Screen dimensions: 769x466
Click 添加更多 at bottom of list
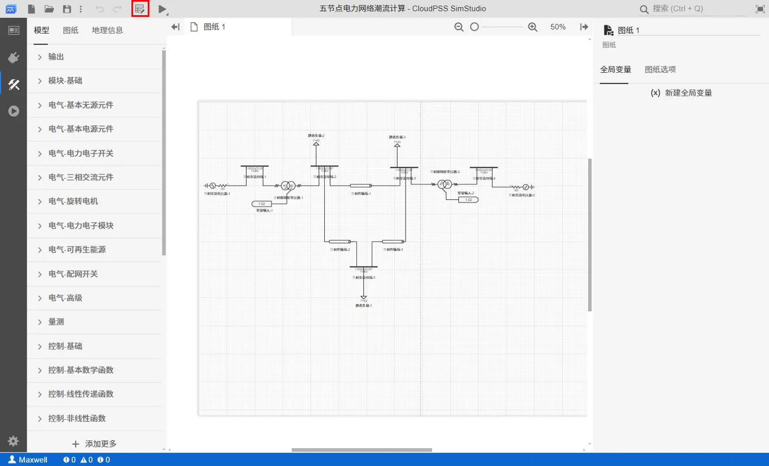[x=94, y=444]
